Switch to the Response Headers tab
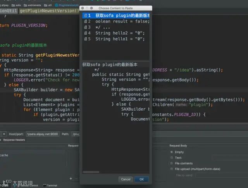248x188 pixels. coord(14,140)
